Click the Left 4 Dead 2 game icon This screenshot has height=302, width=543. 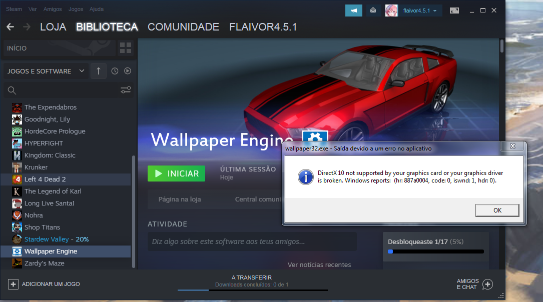click(x=17, y=179)
